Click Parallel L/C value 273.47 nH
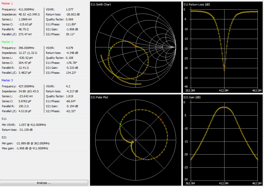The image size is (264, 187). (x=25, y=34)
